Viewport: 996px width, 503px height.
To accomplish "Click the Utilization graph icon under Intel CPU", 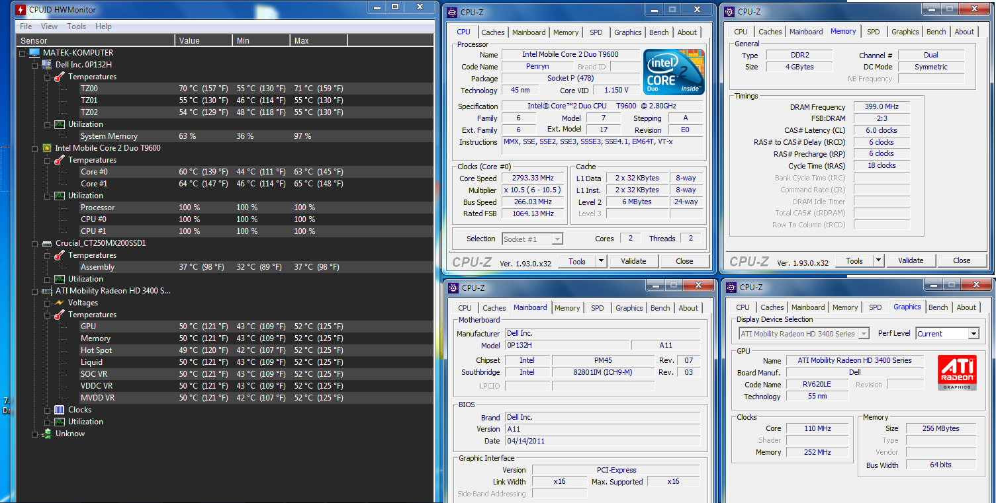I will point(60,196).
